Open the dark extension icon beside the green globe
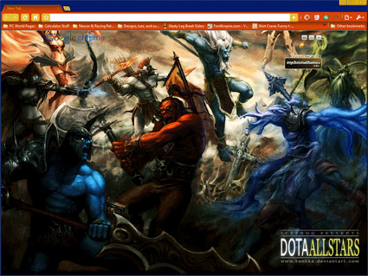This screenshot has height=276, width=368. coord(336,17)
